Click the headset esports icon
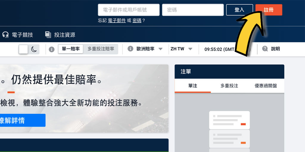305x152 pixels. click(x=5, y=35)
